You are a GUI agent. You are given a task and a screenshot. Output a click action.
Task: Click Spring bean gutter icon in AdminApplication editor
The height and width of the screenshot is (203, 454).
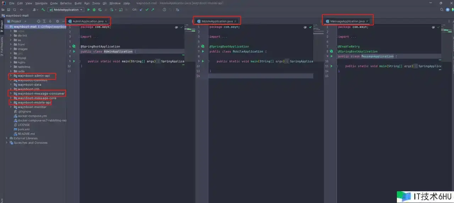(x=74, y=46)
